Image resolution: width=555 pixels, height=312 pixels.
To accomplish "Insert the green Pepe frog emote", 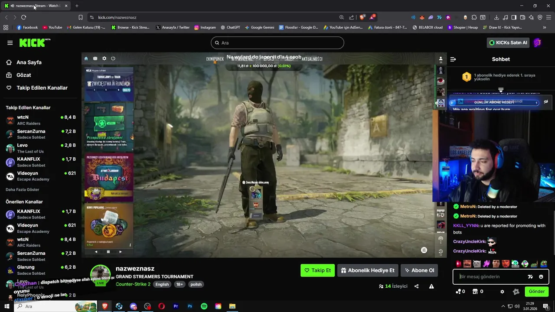I will point(544,263).
